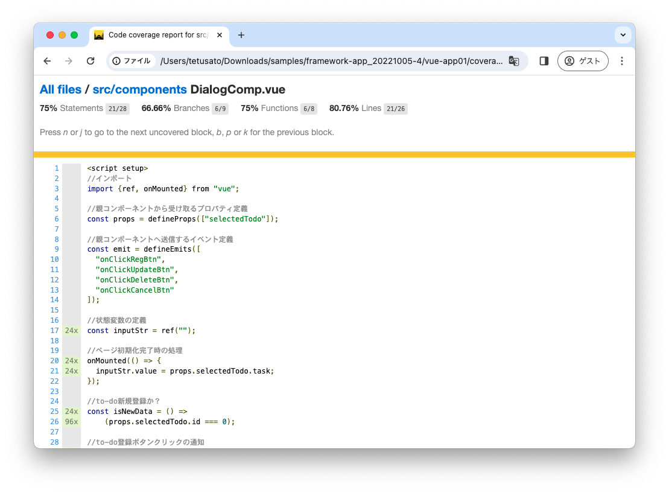Click the "onClickUpdateBtn" string in code
Viewport: 669px width, 493px height.
(135, 270)
